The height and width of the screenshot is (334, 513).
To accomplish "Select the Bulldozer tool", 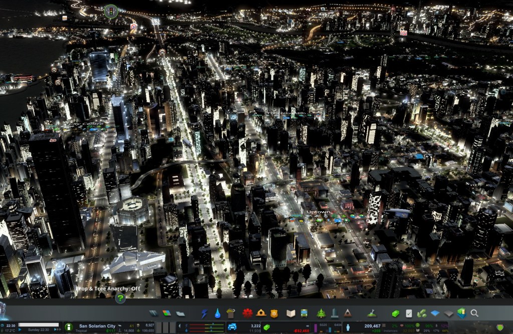I will click(371, 313).
